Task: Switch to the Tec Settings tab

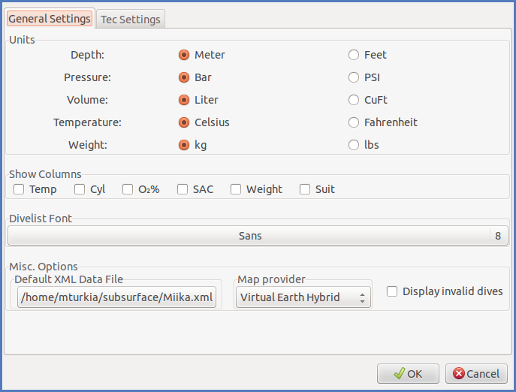Action: (x=131, y=20)
